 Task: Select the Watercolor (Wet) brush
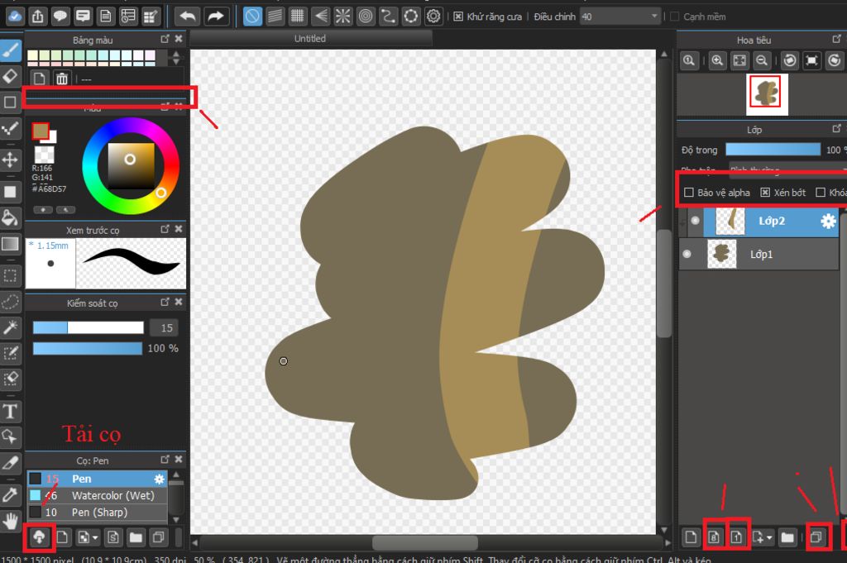coord(98,495)
